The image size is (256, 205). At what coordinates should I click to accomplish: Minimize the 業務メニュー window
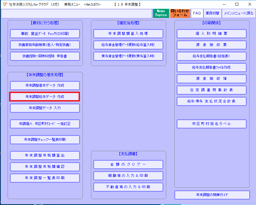pos(224,5)
